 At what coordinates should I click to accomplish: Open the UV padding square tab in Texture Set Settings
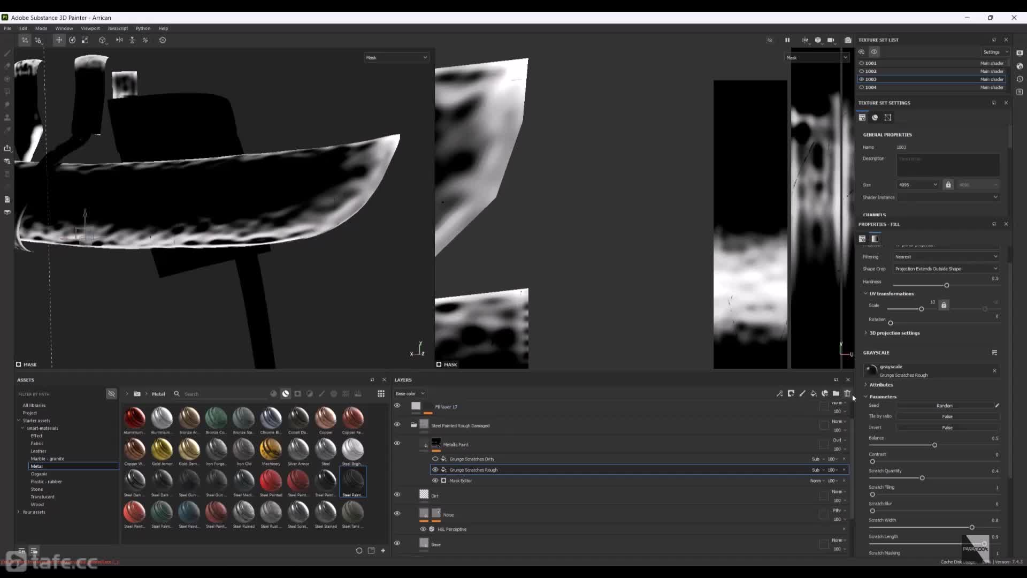point(888,118)
